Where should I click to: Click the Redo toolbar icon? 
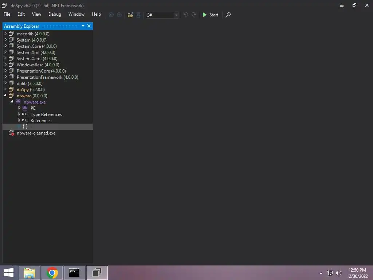[194, 15]
